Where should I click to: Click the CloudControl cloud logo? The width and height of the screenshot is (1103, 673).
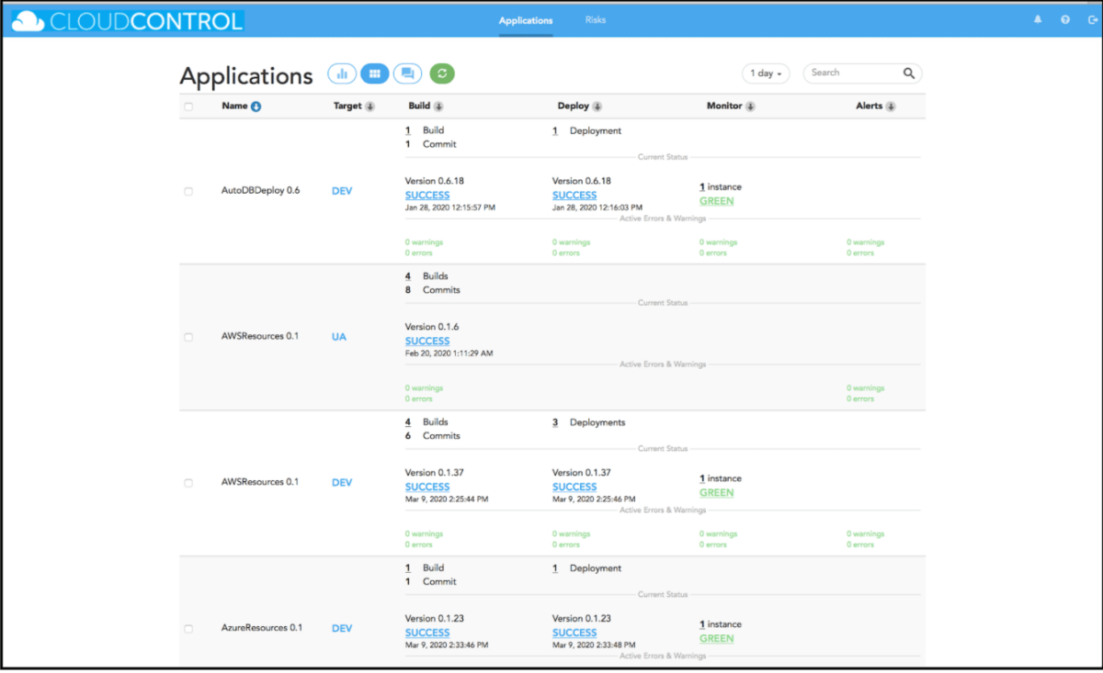click(28, 18)
